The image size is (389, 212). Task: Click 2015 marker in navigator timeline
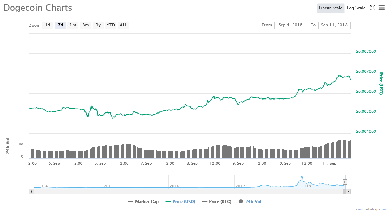coord(109,186)
